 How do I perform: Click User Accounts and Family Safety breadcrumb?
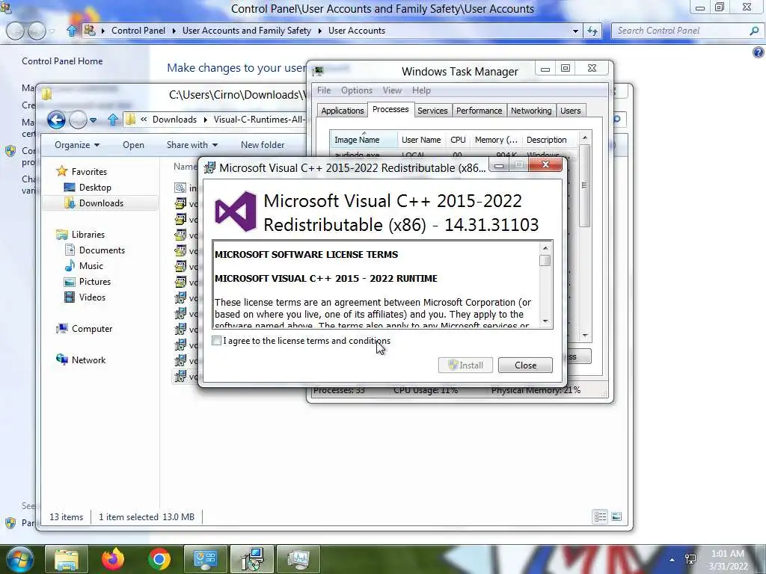(x=247, y=30)
